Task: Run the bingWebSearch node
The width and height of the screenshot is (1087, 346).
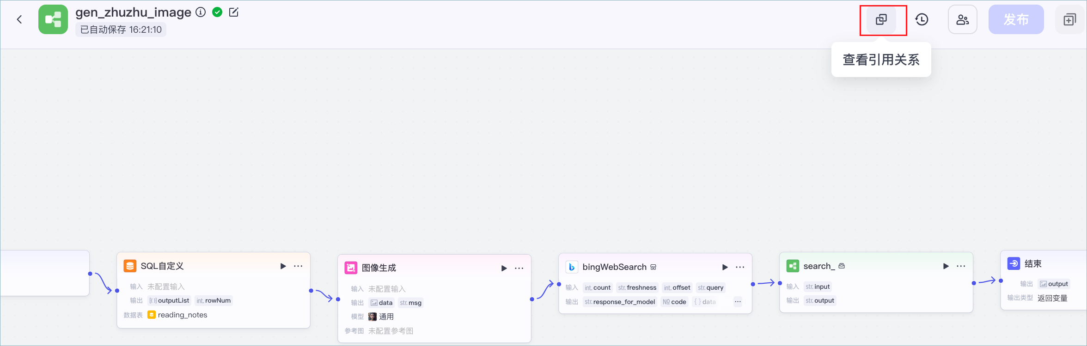Action: point(725,267)
